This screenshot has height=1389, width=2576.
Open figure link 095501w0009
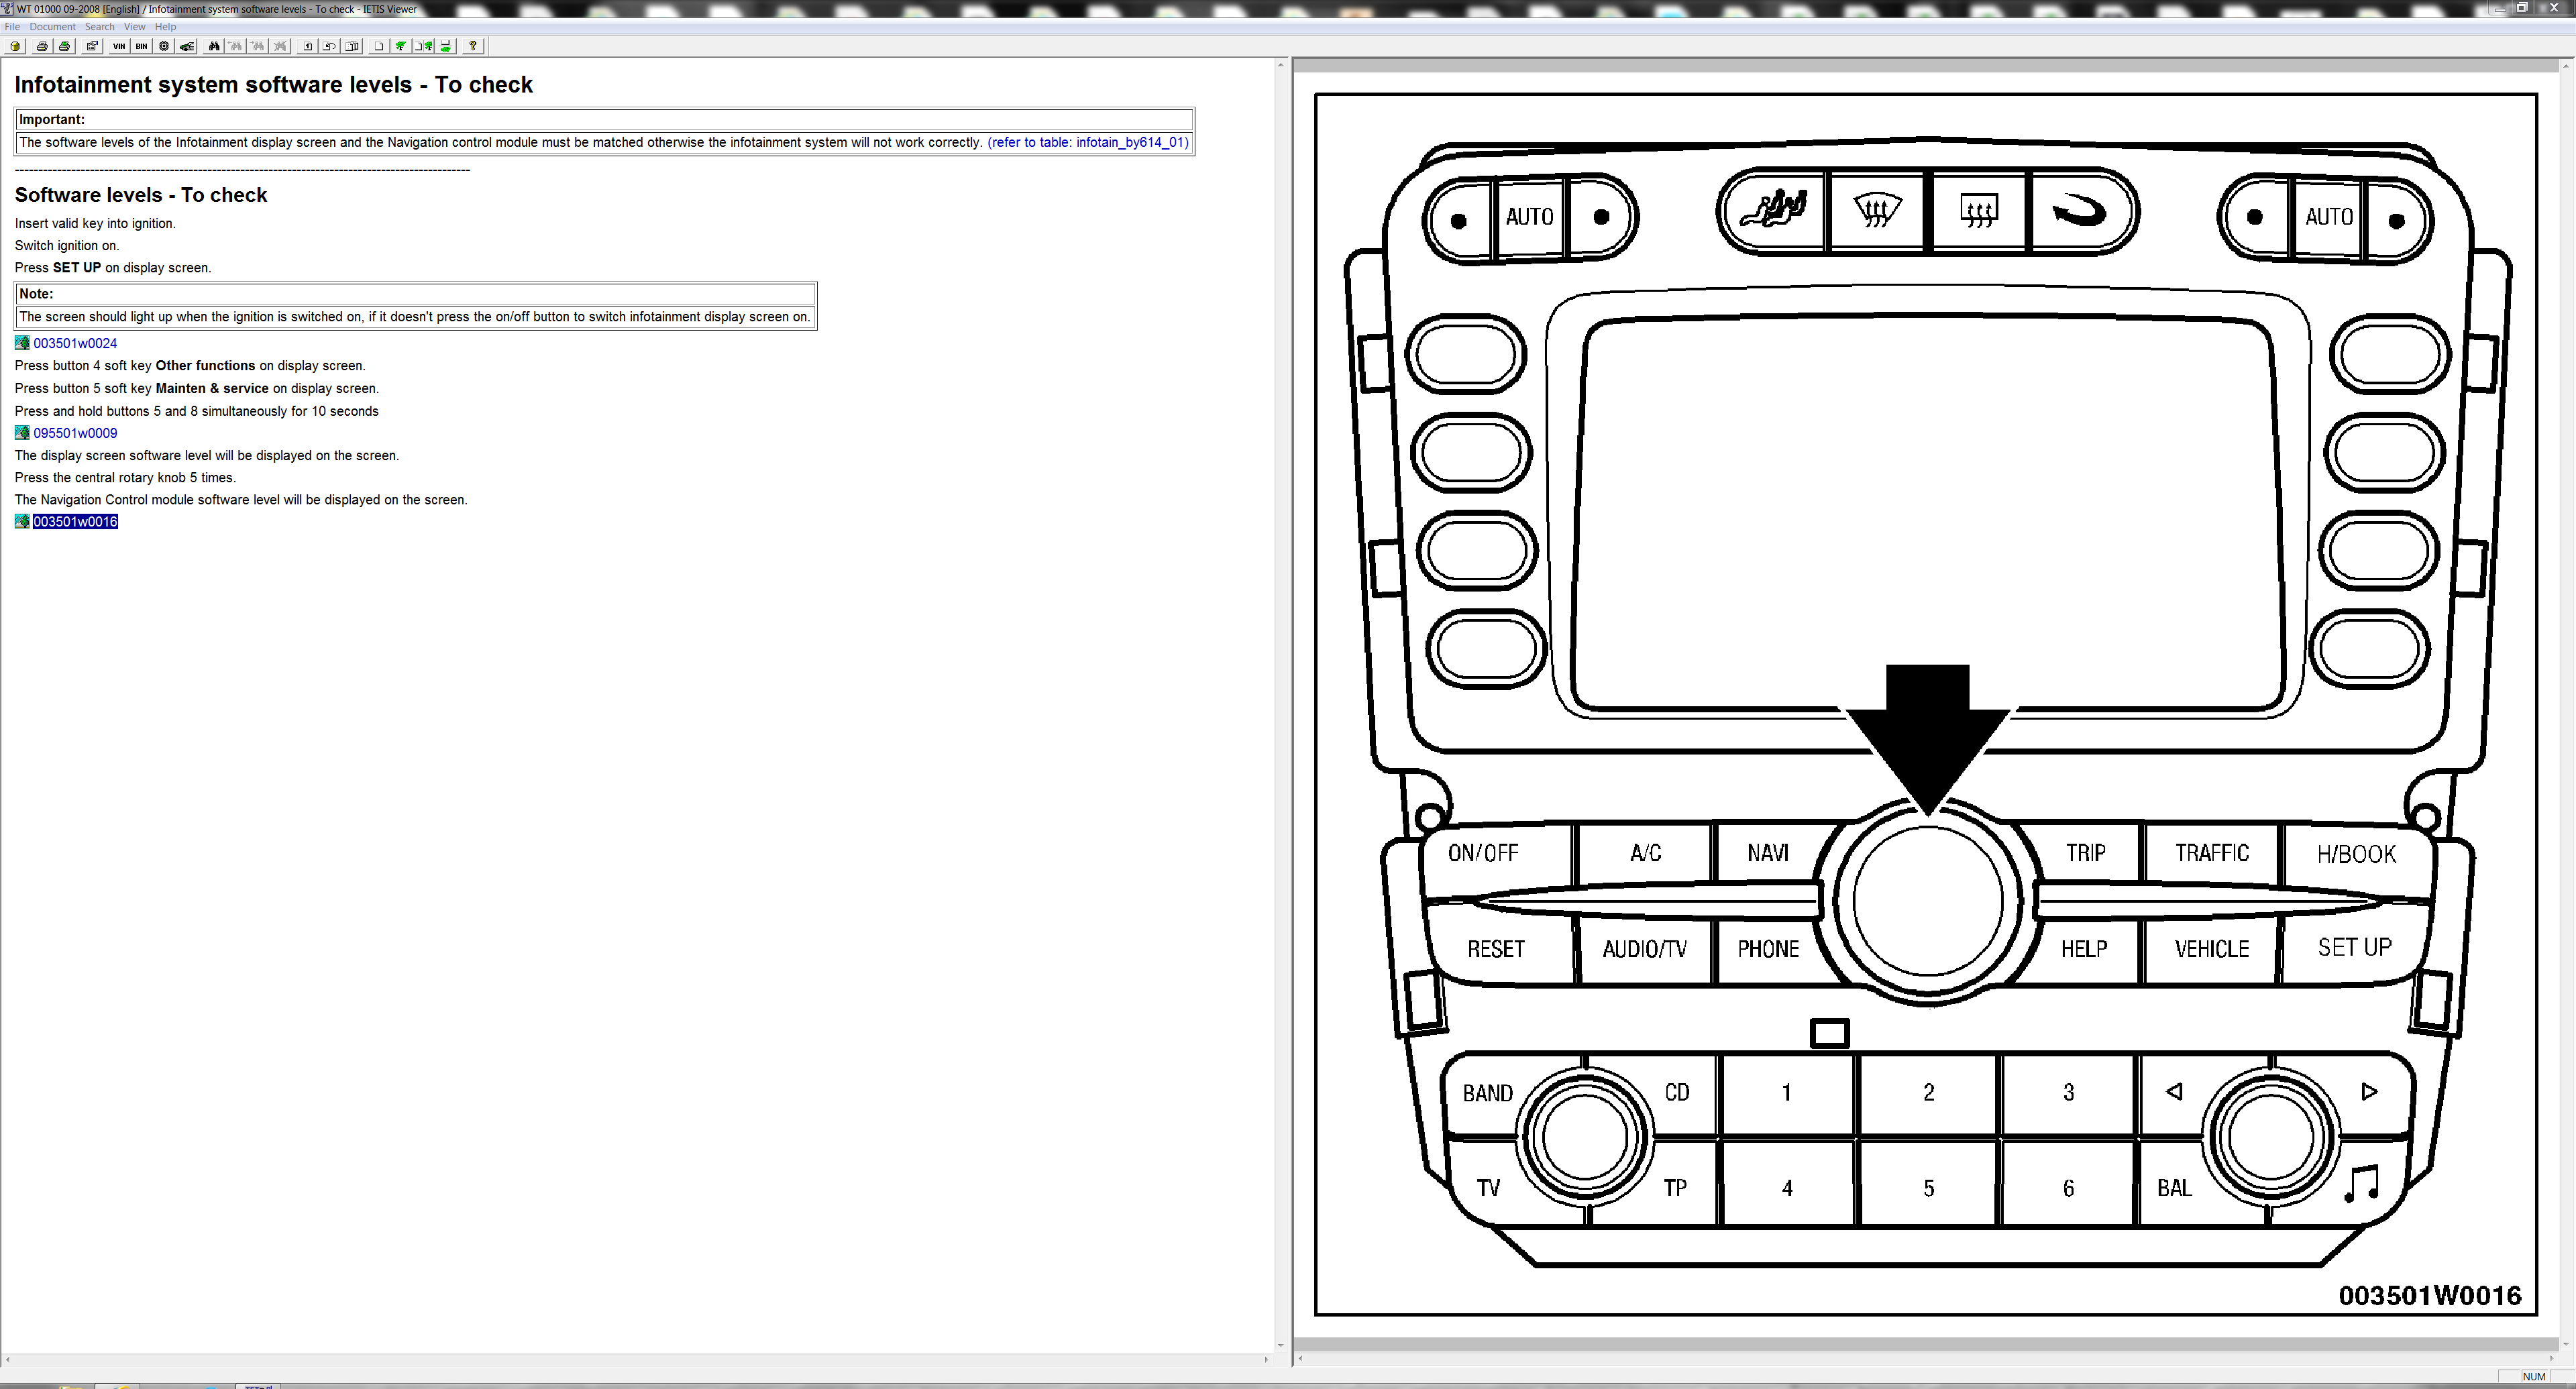tap(75, 433)
